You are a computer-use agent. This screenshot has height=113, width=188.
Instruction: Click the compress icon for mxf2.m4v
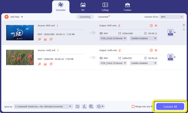click(156, 50)
